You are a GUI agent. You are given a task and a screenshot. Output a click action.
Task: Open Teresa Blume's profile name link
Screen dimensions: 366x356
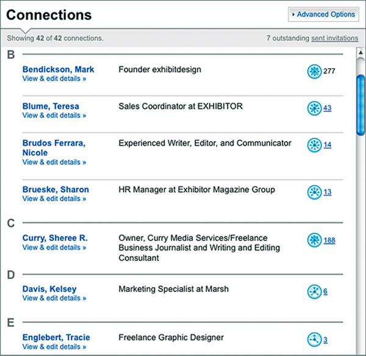point(51,106)
